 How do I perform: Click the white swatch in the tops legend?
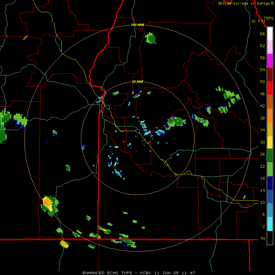[270, 34]
